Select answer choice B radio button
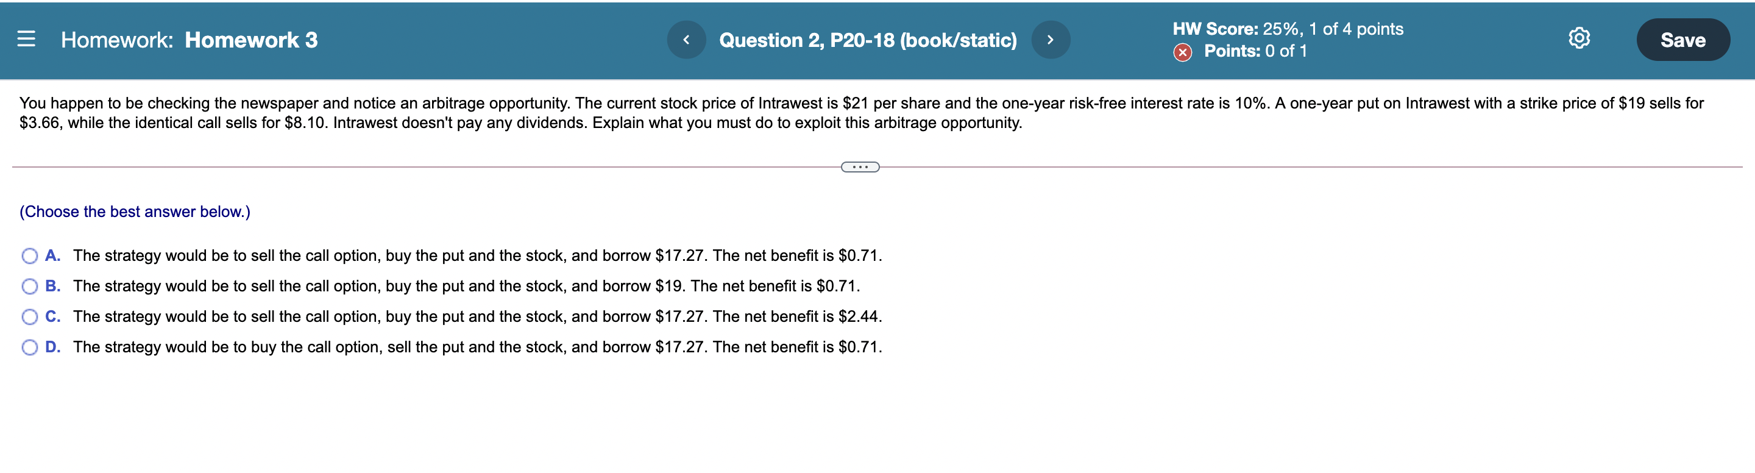The width and height of the screenshot is (1755, 473). coord(29,286)
